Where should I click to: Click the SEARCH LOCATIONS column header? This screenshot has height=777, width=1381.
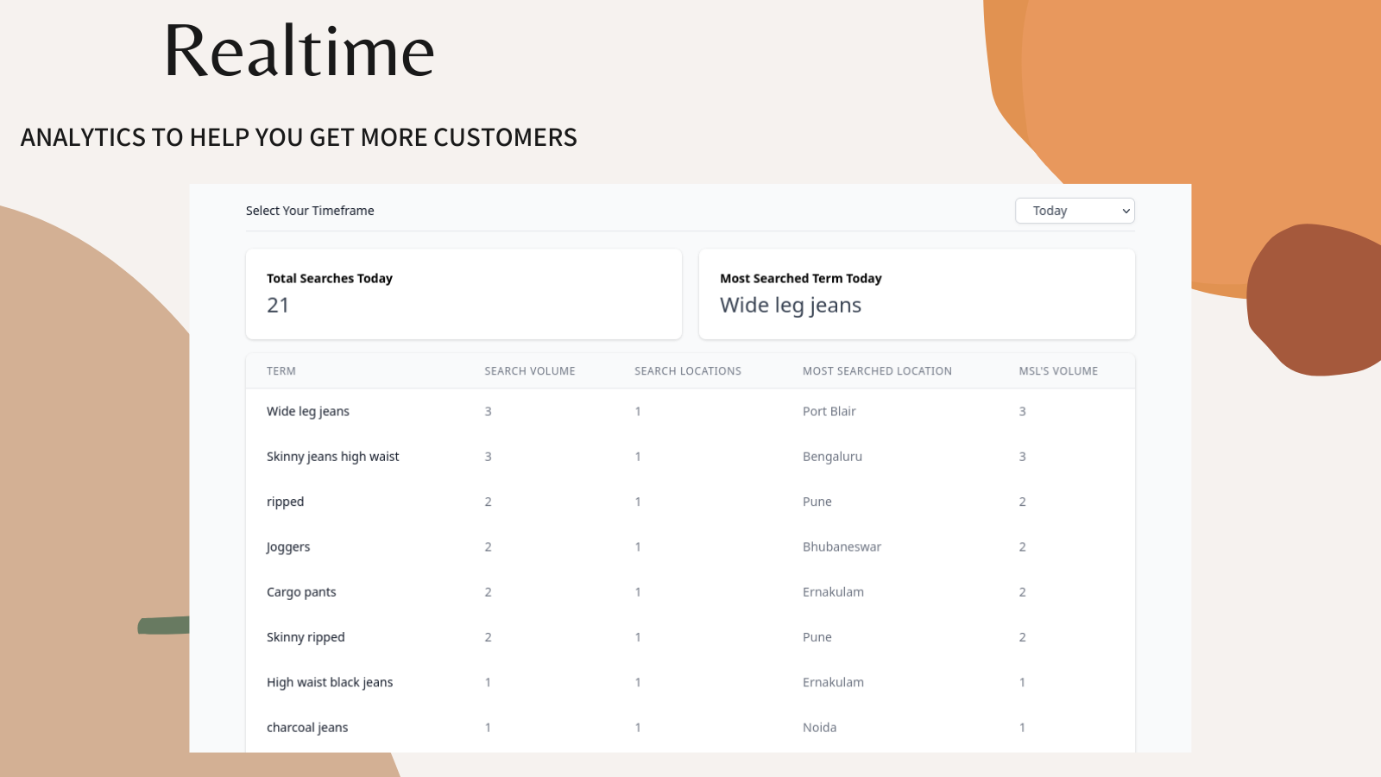[x=687, y=371]
